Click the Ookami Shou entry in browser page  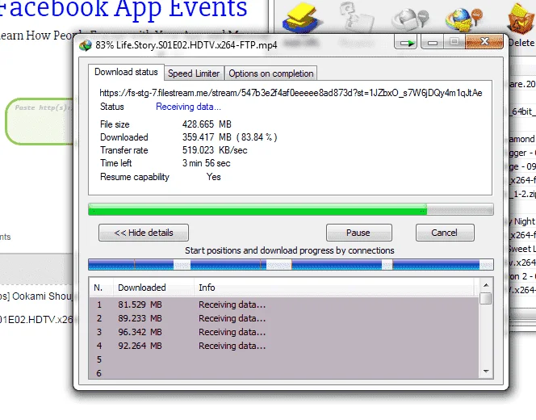coord(36,296)
